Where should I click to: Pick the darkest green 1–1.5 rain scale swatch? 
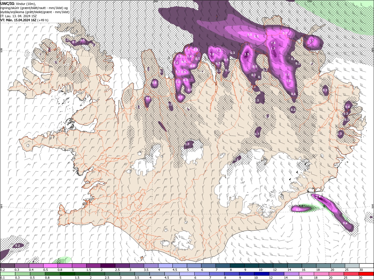67,274
